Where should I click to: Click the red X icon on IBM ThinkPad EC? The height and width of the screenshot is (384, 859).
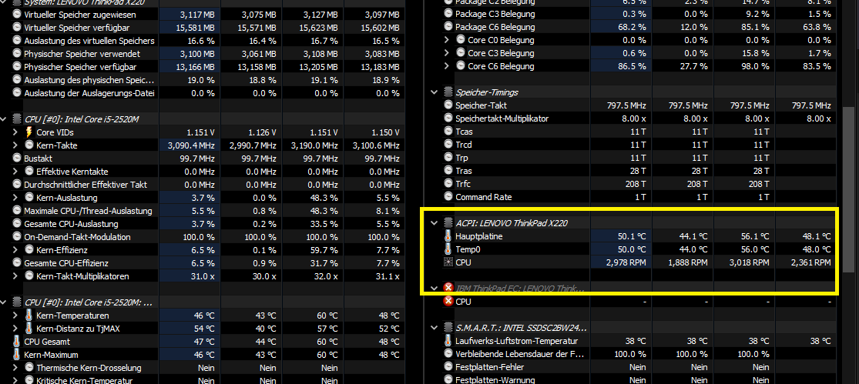(448, 288)
